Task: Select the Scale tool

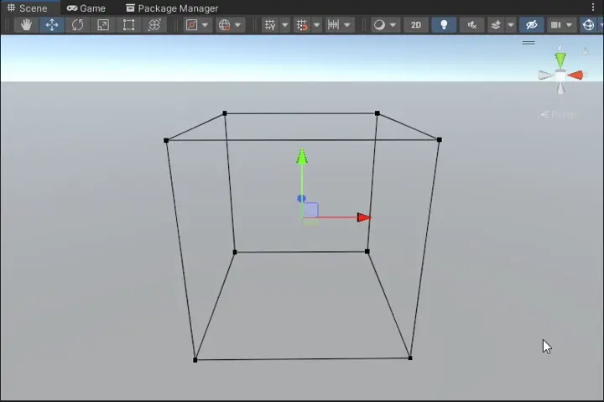Action: tap(103, 25)
